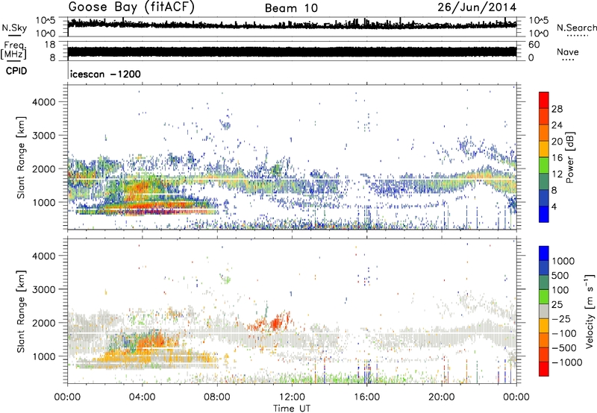This screenshot has height=413, width=597.
Task: Click the 18 tick on the frequency axis
Action: pyautogui.click(x=49, y=45)
